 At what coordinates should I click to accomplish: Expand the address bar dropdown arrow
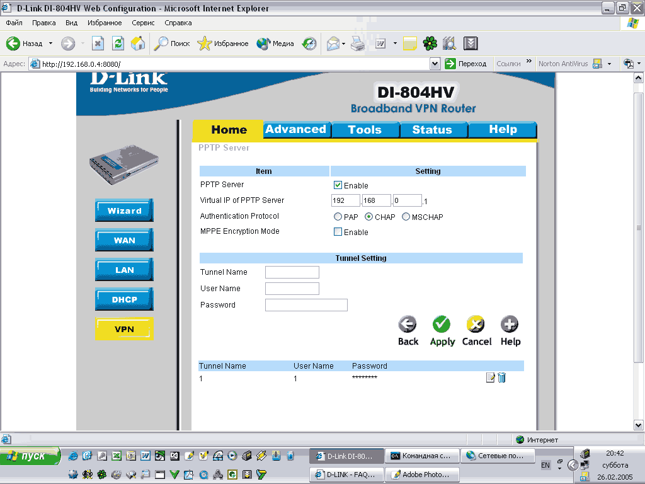(435, 64)
